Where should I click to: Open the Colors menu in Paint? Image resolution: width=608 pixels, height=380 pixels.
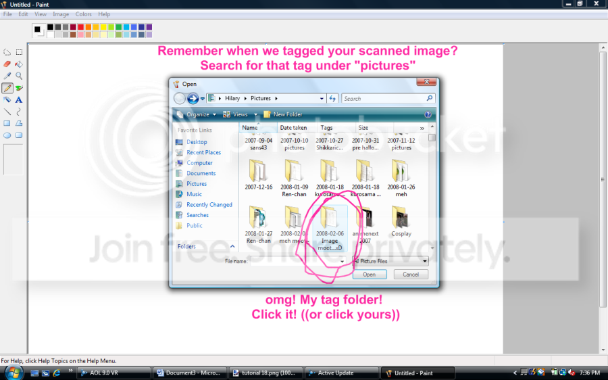[x=83, y=14]
